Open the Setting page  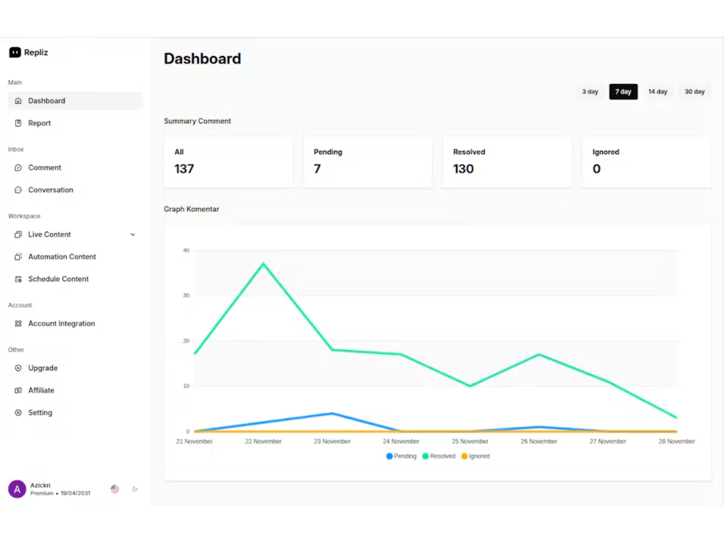click(75, 413)
